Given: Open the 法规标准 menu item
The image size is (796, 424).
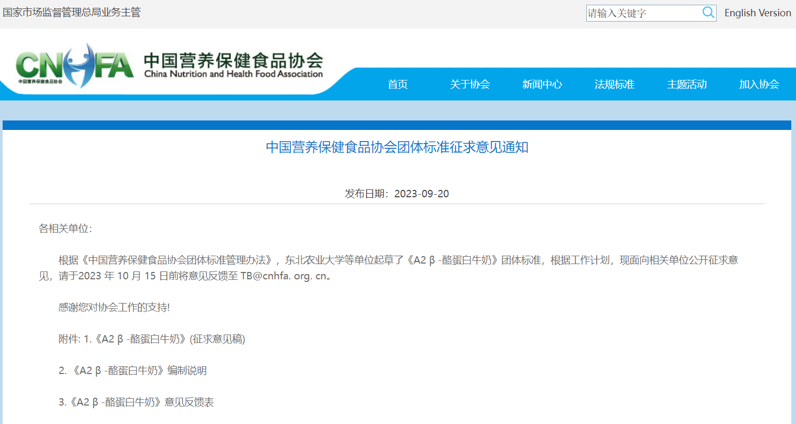Looking at the screenshot, I should 615,84.
